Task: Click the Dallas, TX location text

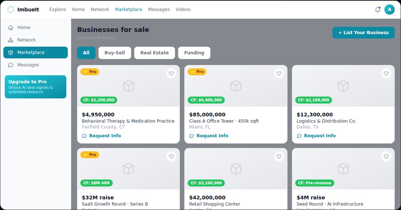Action: [308, 127]
